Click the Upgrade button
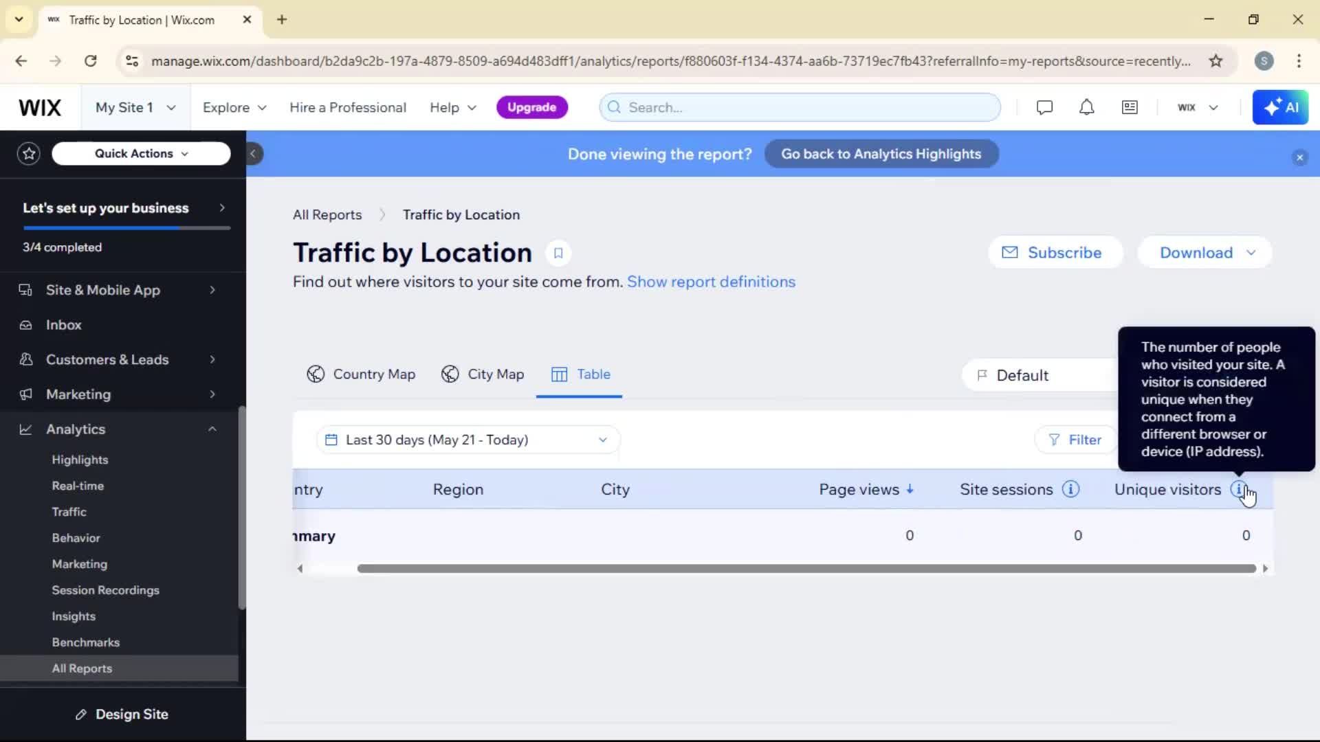The image size is (1320, 742). pyautogui.click(x=532, y=107)
